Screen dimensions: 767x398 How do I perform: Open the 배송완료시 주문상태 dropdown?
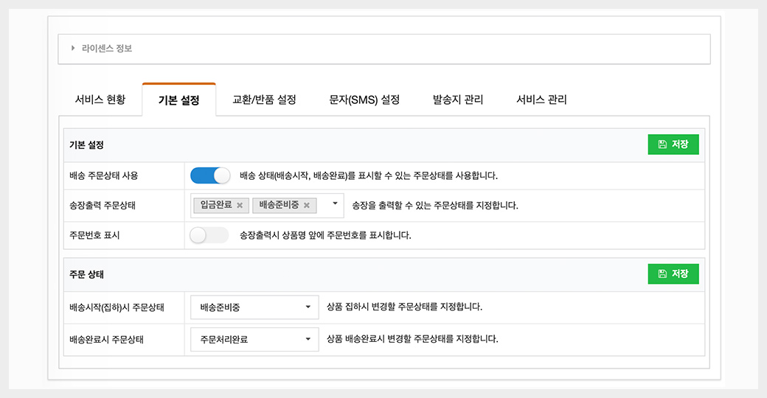pyautogui.click(x=254, y=340)
